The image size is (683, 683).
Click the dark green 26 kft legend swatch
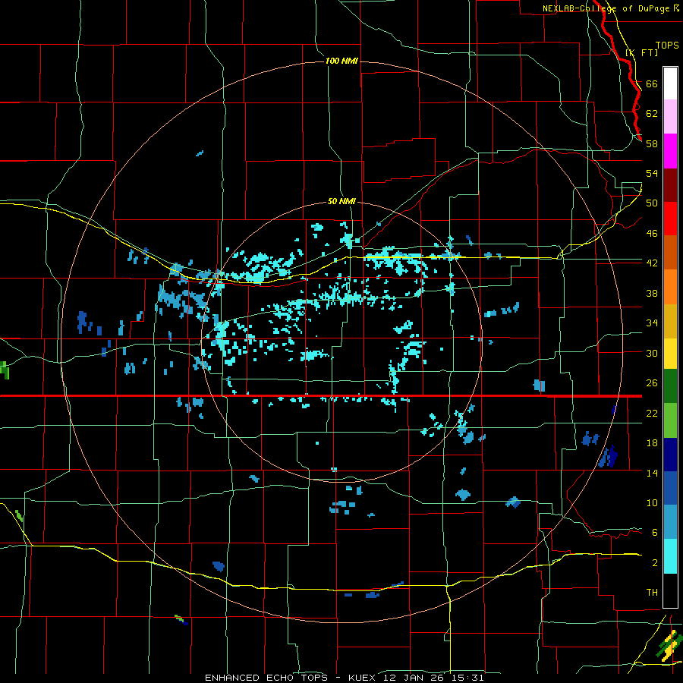(670, 386)
